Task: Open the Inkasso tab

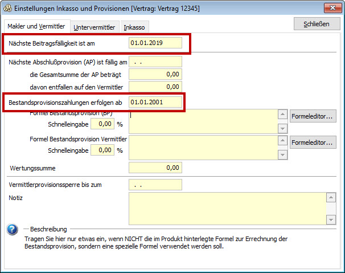Action: pos(134,27)
